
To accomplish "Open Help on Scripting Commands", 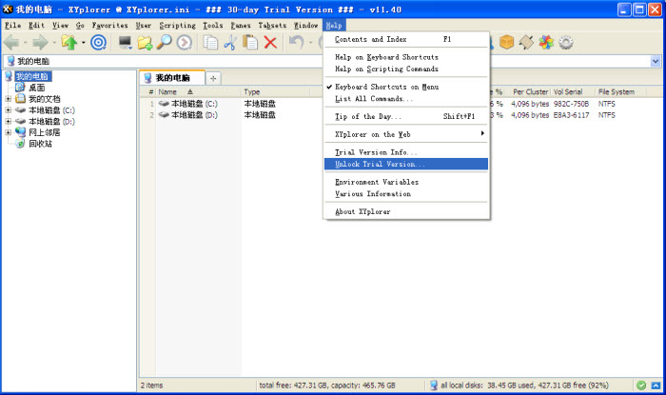I will [406, 69].
